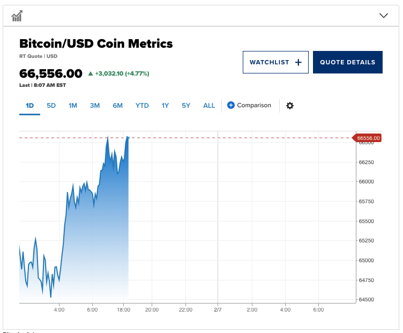This screenshot has height=333, width=403.
Task: Select the 3M chart range
Action: click(x=95, y=106)
